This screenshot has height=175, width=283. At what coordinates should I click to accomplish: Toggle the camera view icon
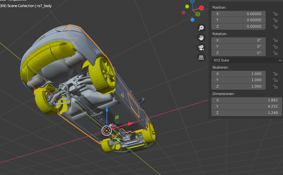tap(201, 48)
